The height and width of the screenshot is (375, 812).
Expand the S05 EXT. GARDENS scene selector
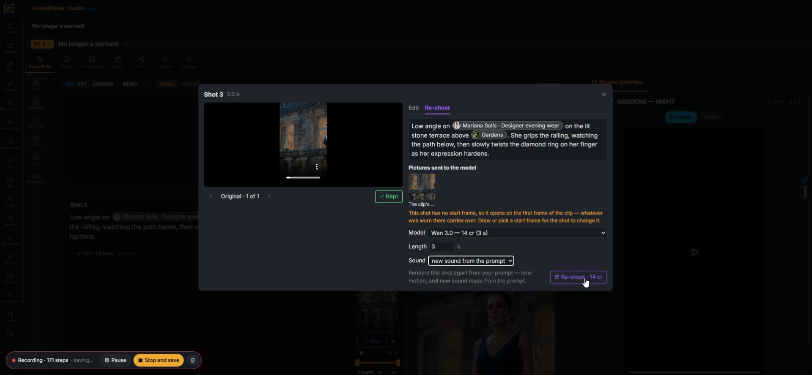(105, 84)
